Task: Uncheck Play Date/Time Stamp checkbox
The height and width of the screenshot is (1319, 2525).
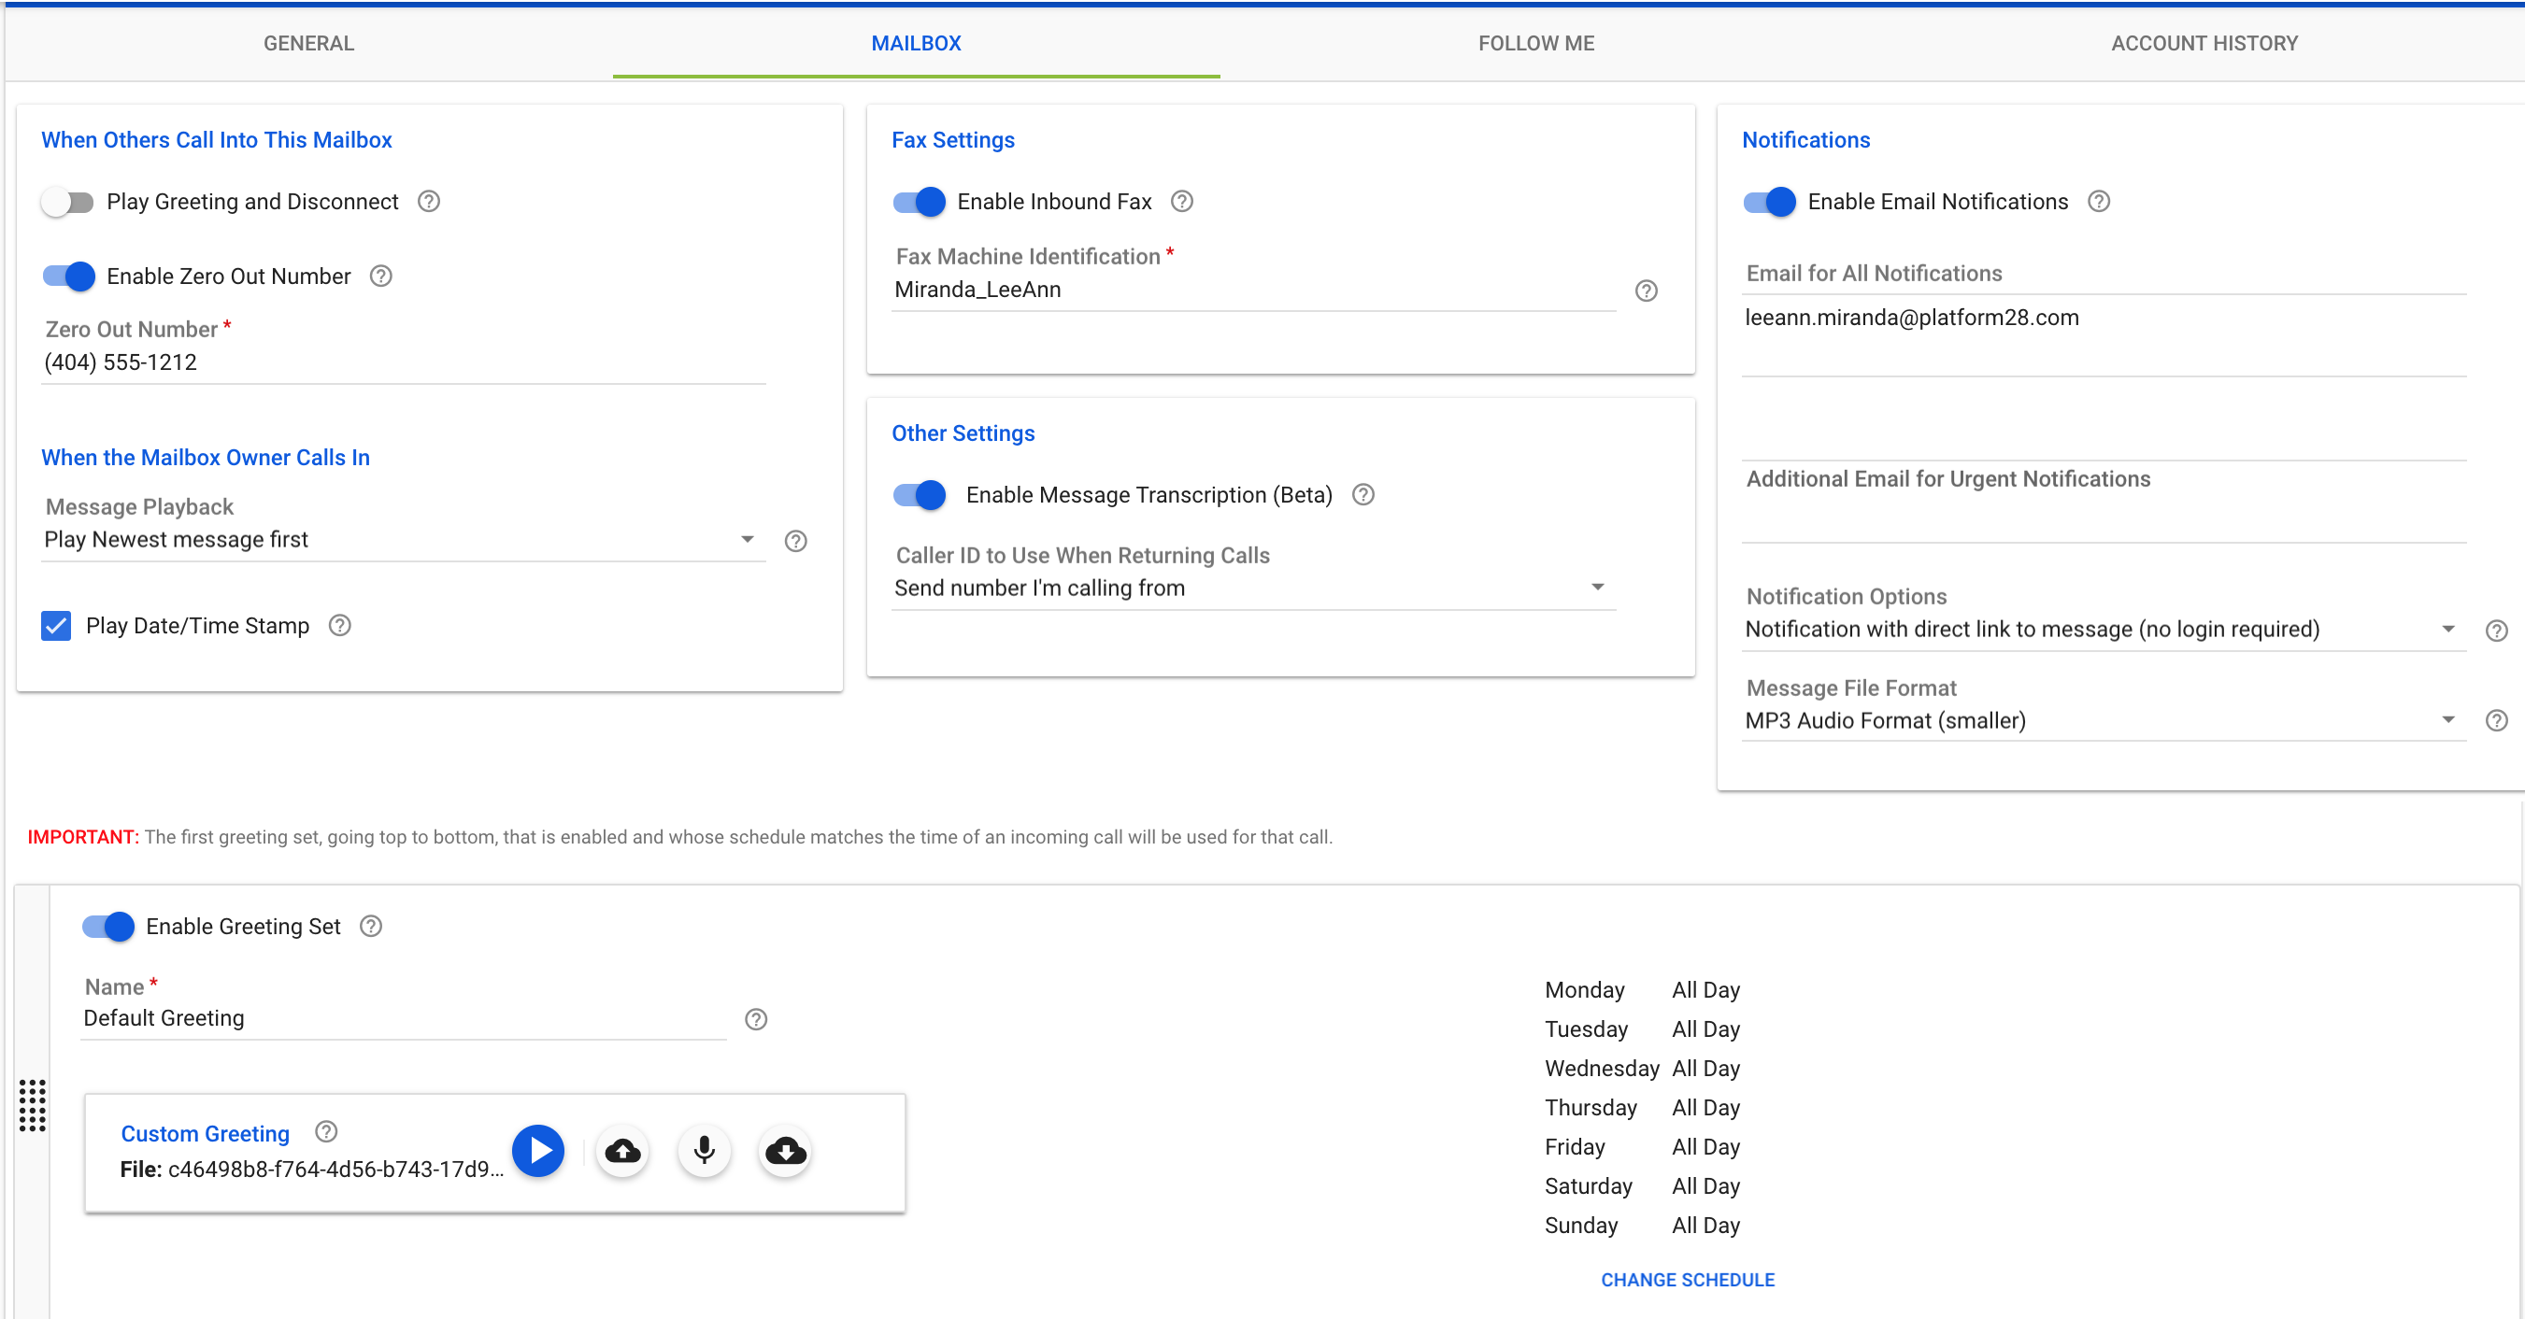Action: [56, 625]
